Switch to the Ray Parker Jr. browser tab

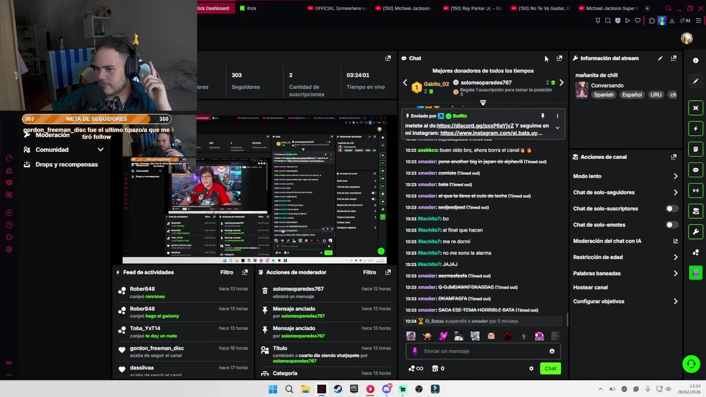tap(473, 8)
